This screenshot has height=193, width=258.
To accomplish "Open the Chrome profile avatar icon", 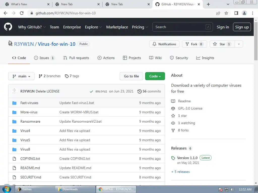I will coord(244,13).
